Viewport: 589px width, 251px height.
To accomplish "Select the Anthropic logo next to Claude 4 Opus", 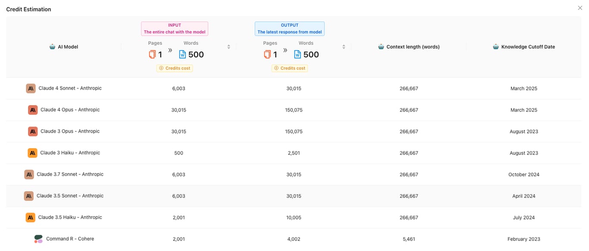I will coord(33,110).
